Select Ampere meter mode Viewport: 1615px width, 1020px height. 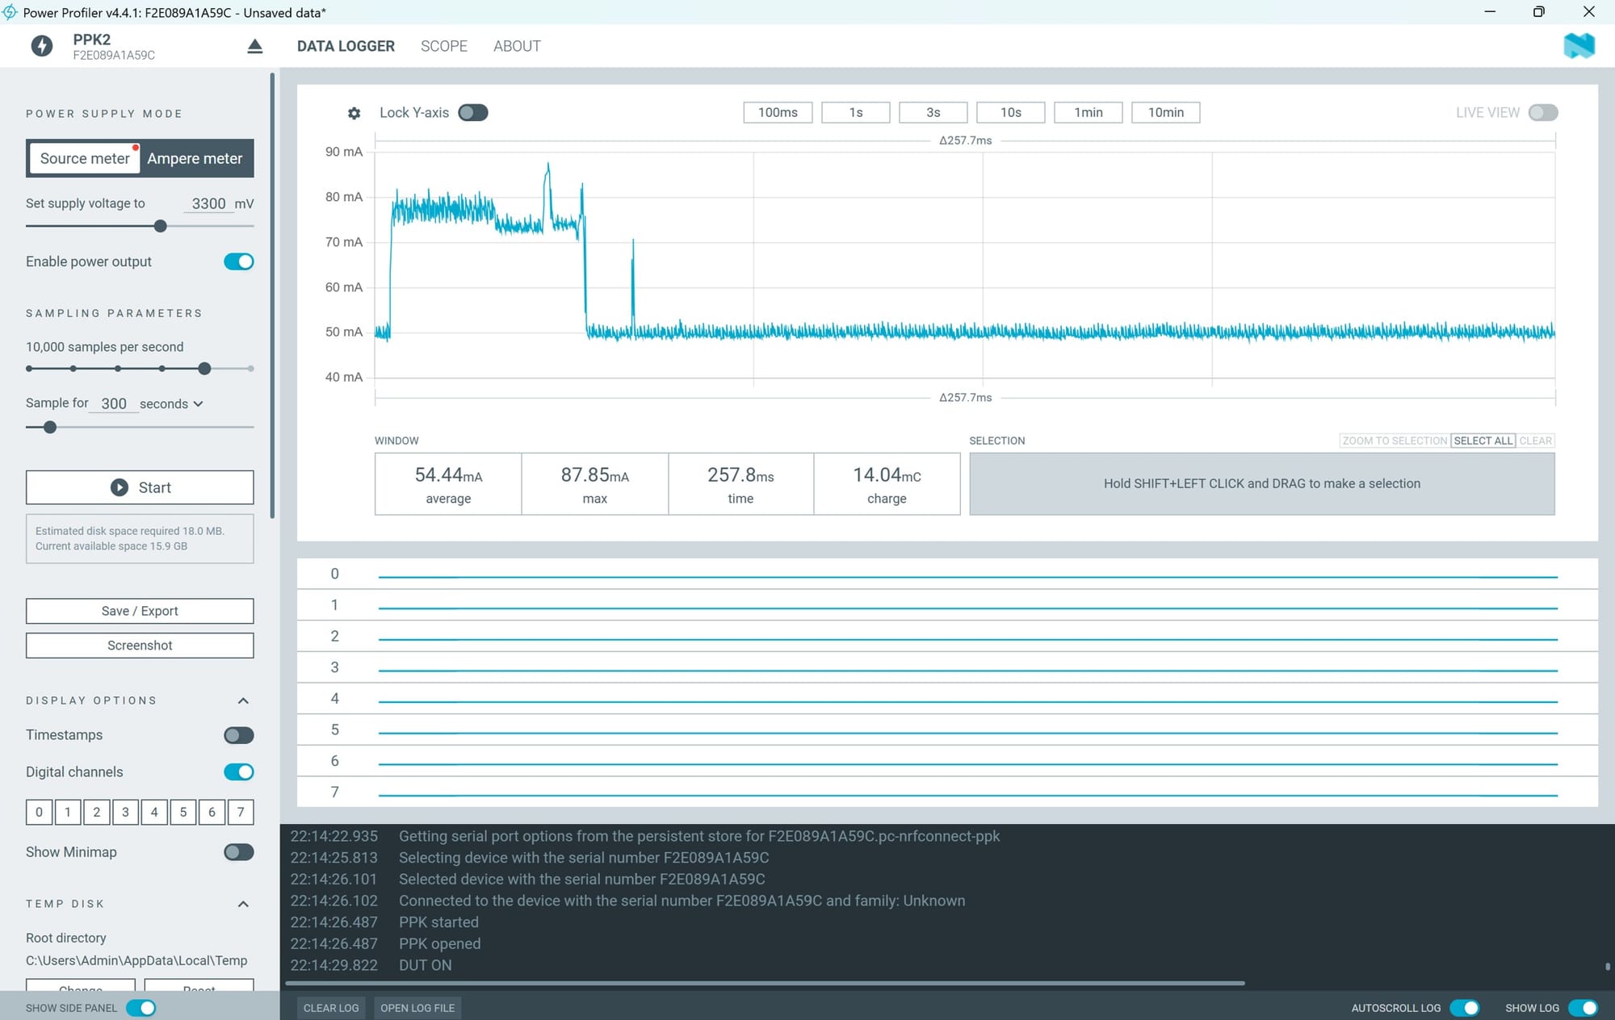coord(195,158)
